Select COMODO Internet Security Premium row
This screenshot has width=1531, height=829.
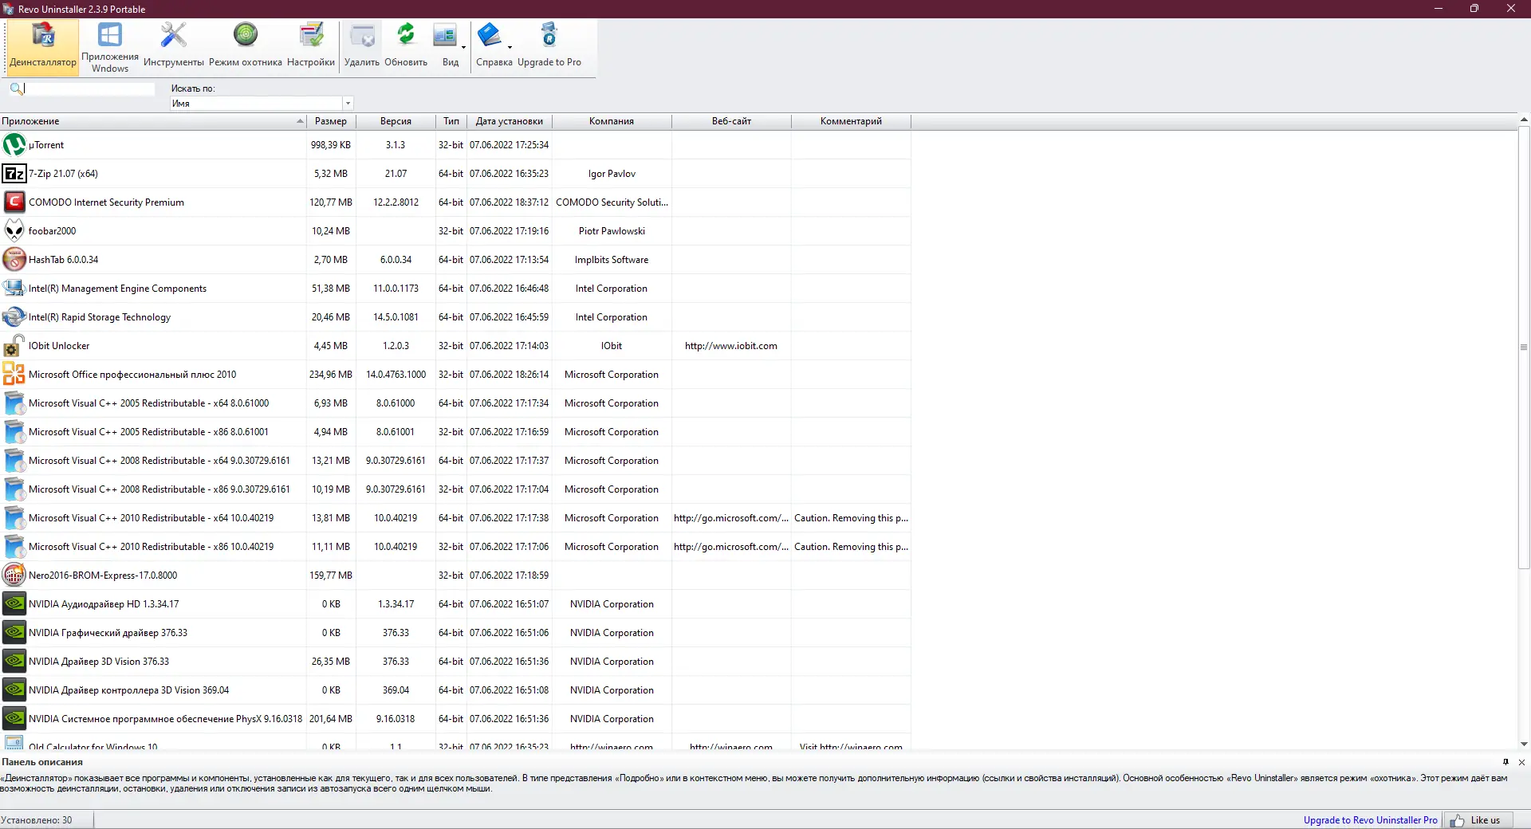coord(455,202)
